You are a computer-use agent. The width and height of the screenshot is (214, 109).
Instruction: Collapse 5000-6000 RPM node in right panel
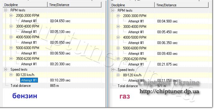pyautogui.click(x=118, y=48)
